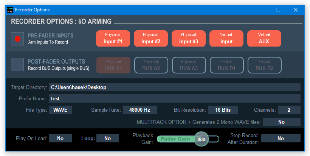Toggle Physical Input #2 arming
310x156 pixels.
click(150, 38)
